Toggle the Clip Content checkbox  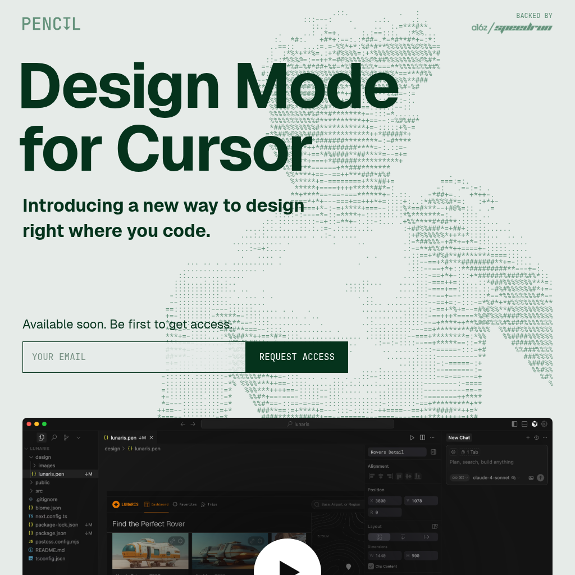point(371,566)
